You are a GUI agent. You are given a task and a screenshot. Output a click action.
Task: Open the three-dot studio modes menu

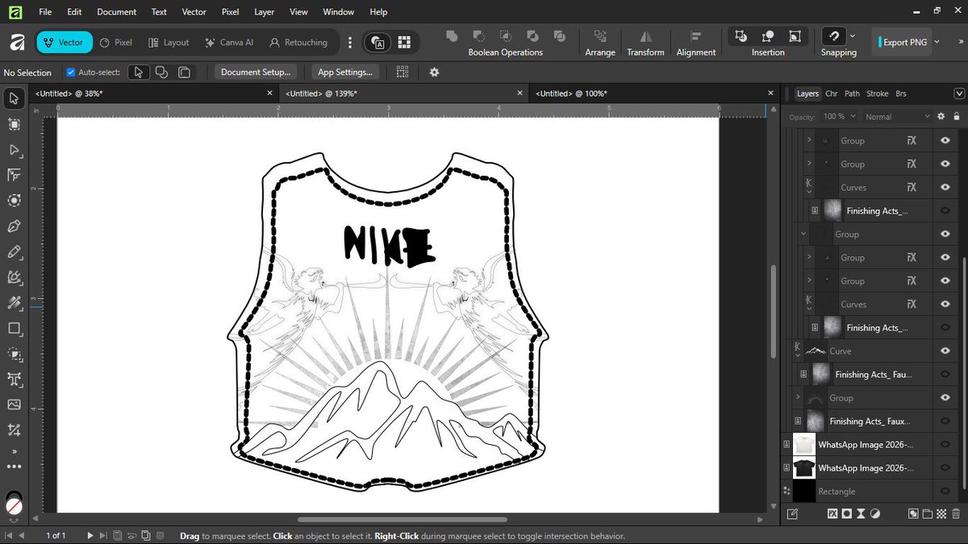tap(349, 42)
